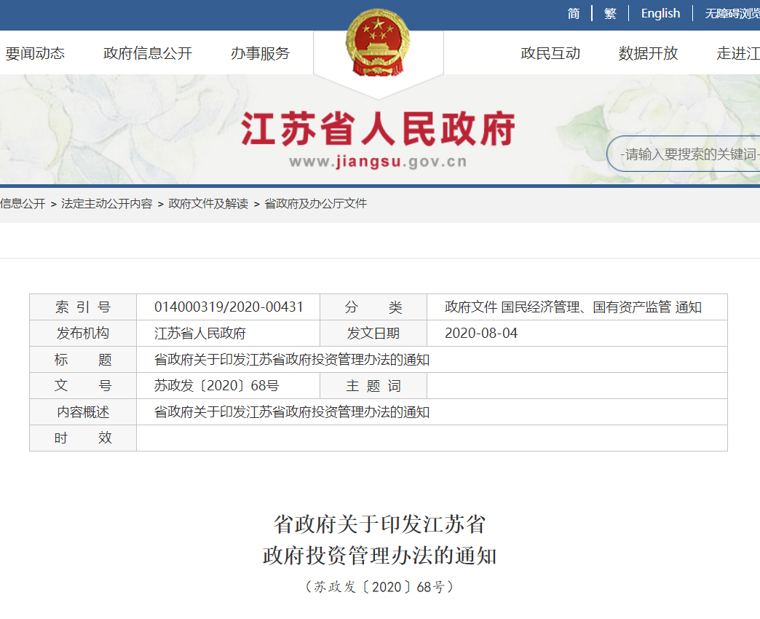Select the 内容概述 summary text
This screenshot has width=760, height=619.
(292, 411)
